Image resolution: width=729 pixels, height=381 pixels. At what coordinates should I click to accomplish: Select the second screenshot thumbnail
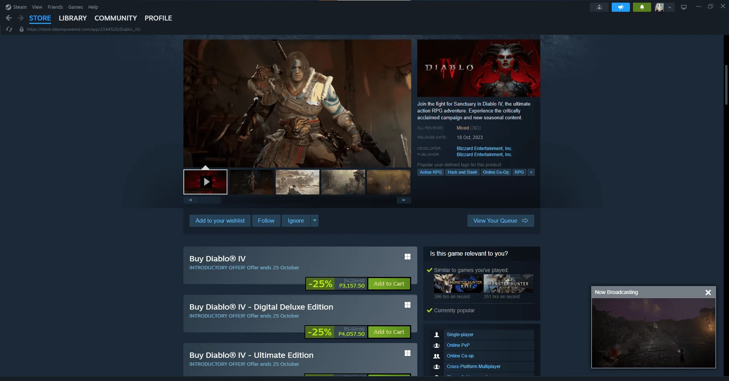pyautogui.click(x=252, y=182)
